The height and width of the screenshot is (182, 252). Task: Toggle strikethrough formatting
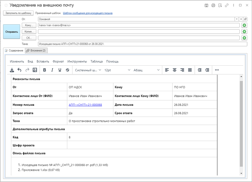67,70
